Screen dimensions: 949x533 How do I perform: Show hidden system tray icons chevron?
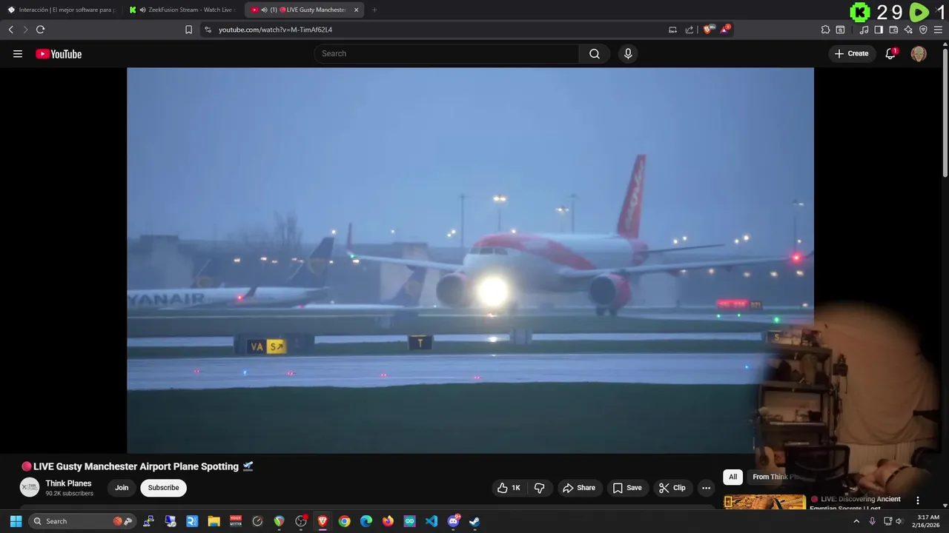(x=856, y=521)
